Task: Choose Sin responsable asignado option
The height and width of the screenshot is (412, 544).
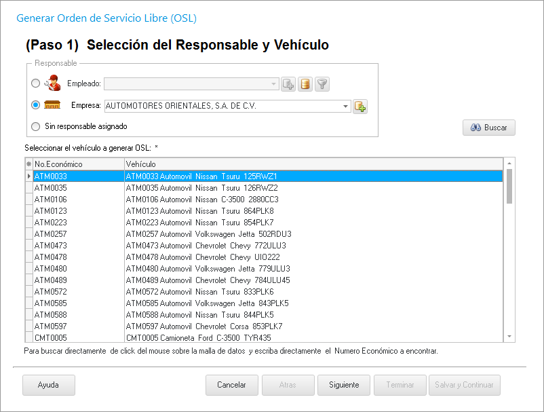Action: click(x=36, y=126)
